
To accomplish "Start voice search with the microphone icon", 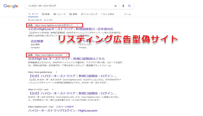I will 123,6.
